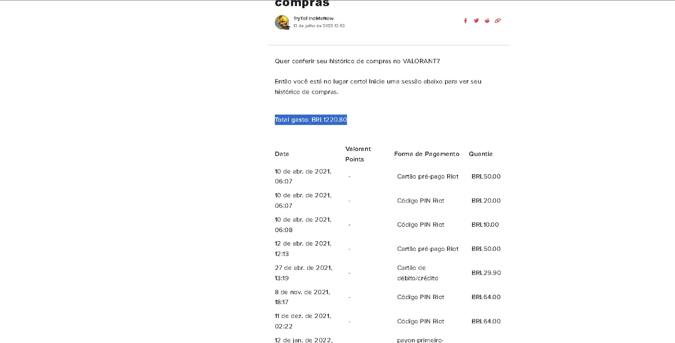Select the date 12 de abr. de 2021, 12:13

(303, 249)
